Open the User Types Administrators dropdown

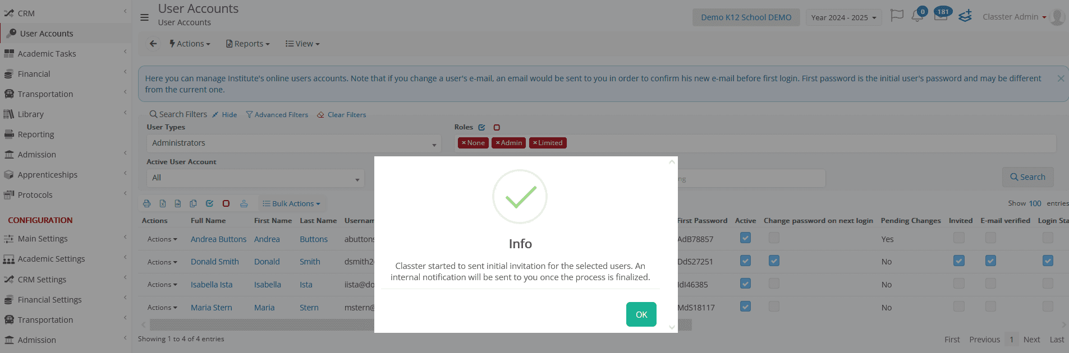[x=293, y=143]
